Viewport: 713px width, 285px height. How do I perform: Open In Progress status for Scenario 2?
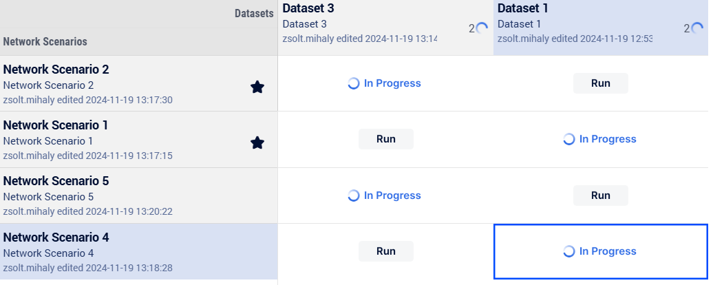(392, 83)
